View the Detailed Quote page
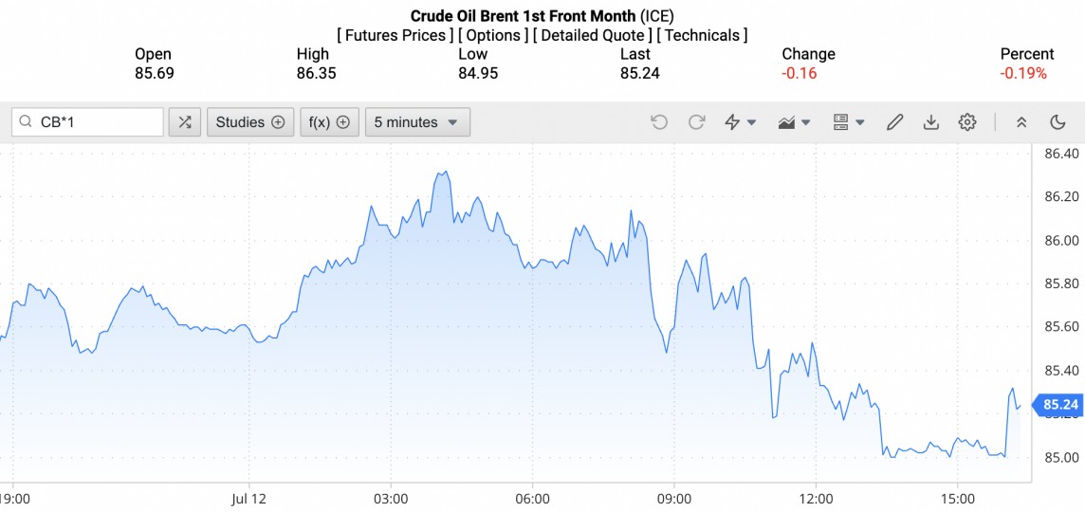1085x512 pixels. coord(592,35)
